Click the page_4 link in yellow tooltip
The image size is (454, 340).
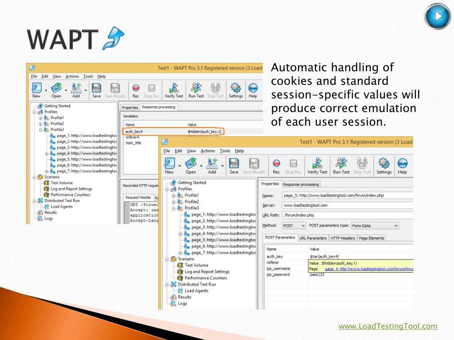click(368, 269)
